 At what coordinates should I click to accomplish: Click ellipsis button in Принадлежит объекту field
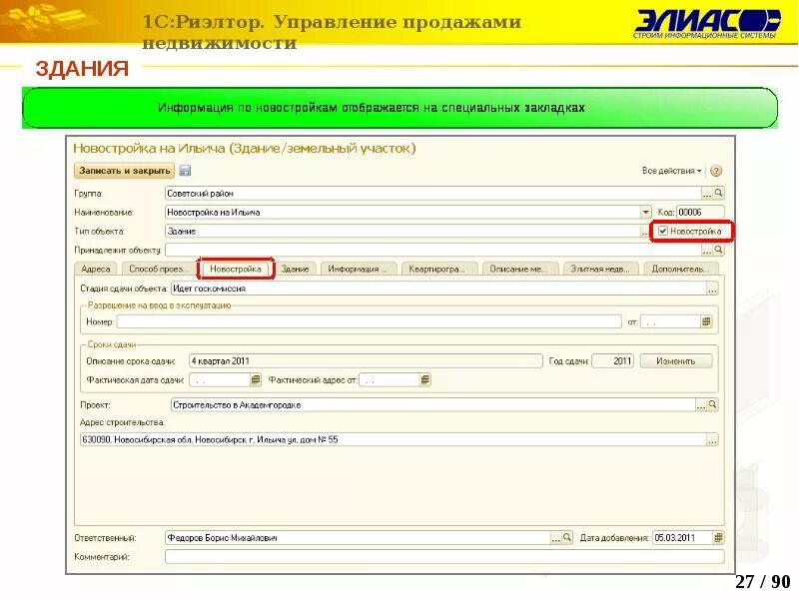point(707,251)
